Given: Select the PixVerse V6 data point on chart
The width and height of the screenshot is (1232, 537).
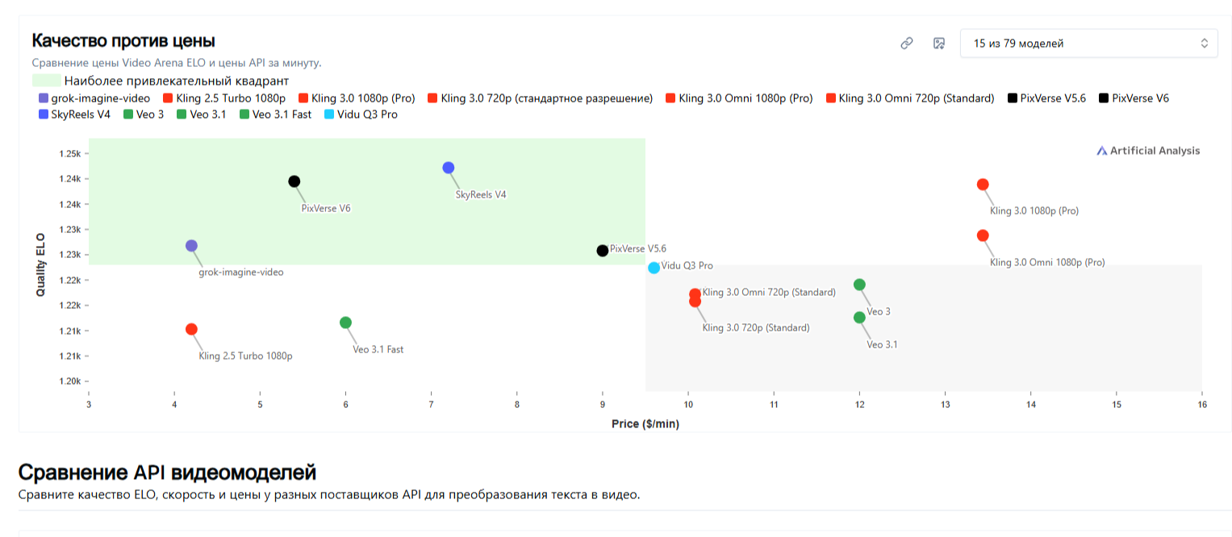Looking at the screenshot, I should (x=294, y=181).
